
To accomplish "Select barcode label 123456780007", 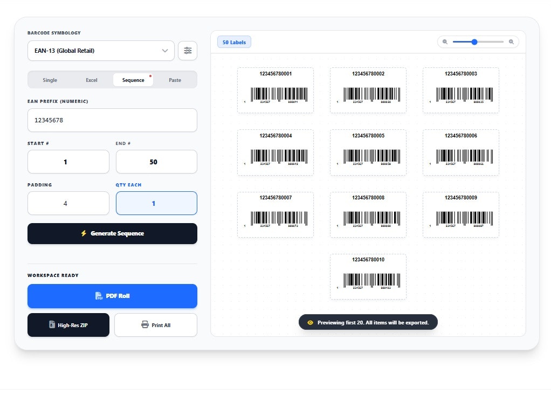I will 275,214.
